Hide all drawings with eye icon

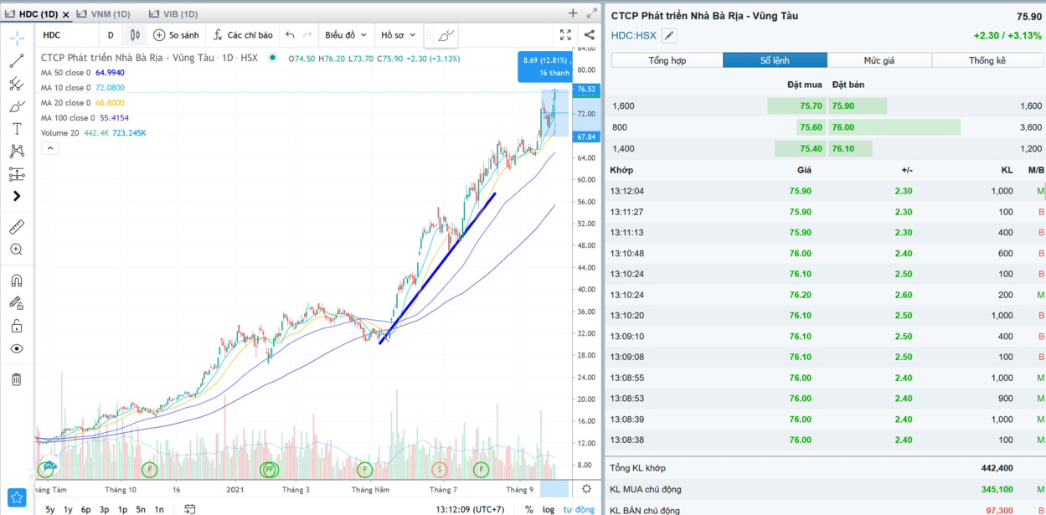17,348
